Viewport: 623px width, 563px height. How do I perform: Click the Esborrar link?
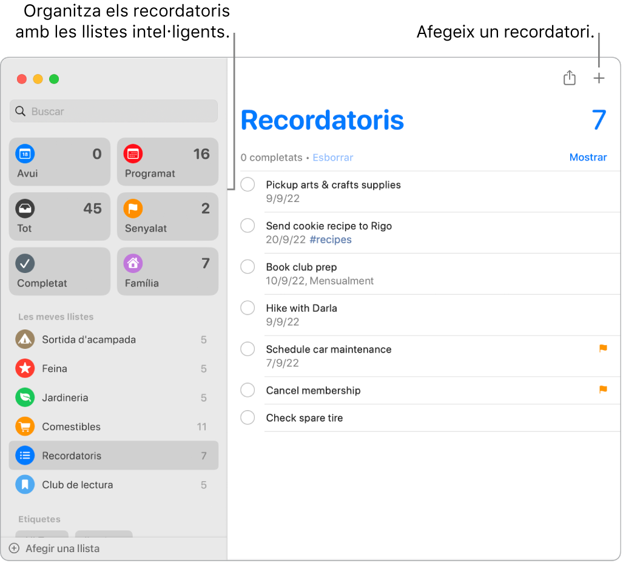(332, 157)
